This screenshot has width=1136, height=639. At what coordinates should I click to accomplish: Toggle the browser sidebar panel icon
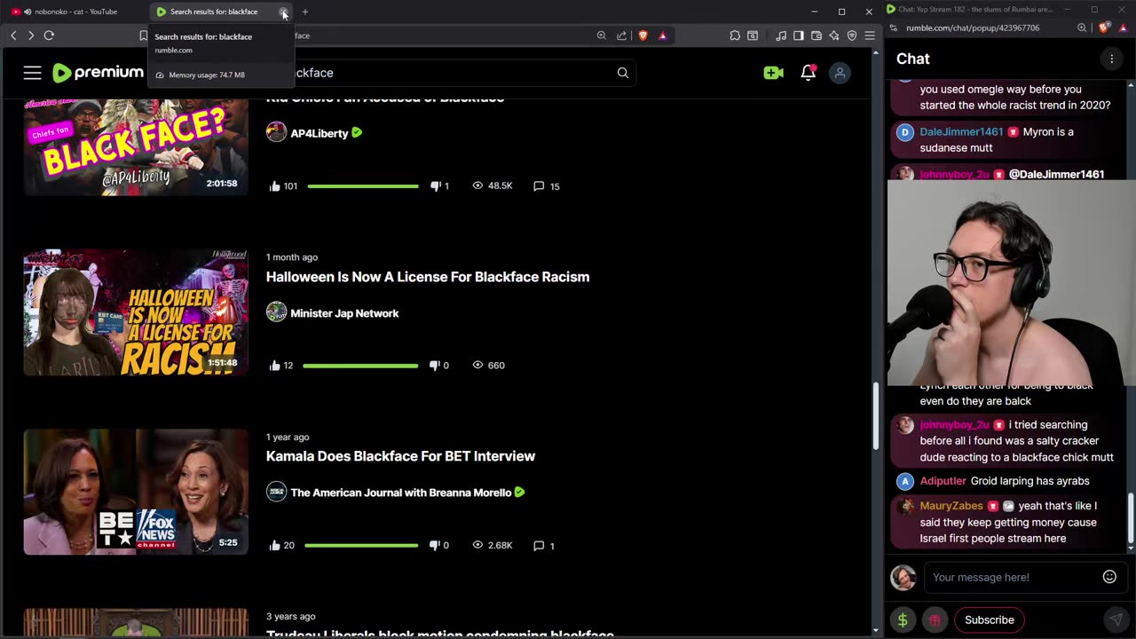[x=799, y=35]
